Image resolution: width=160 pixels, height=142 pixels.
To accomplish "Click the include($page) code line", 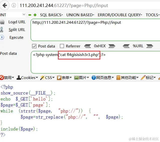I will click(19, 129).
